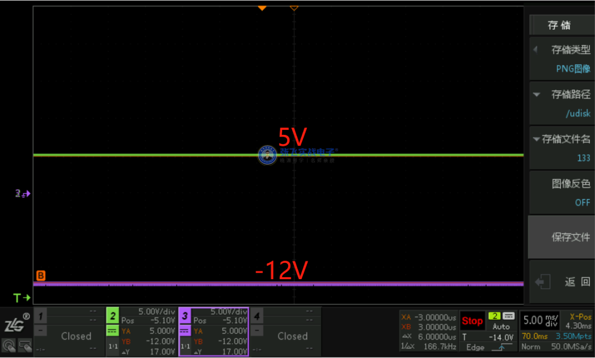Click the green channel 2 waveform trace

point(278,155)
